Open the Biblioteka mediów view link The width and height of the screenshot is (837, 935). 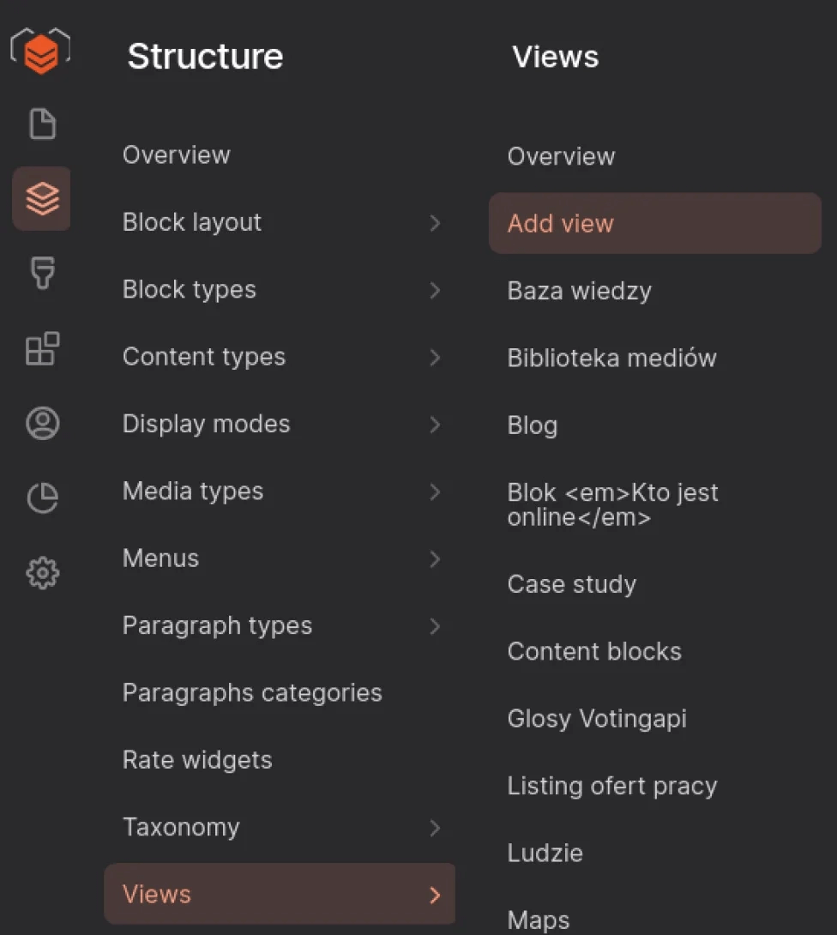(x=611, y=358)
